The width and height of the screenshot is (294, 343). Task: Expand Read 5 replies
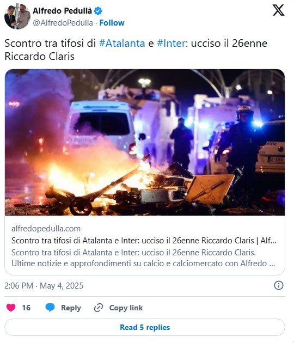click(145, 327)
